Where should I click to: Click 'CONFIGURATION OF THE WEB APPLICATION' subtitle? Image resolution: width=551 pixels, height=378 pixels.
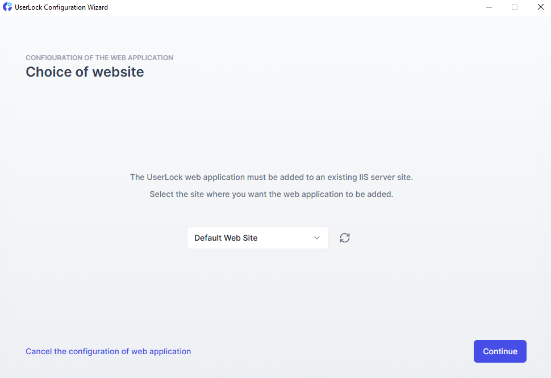99,57
